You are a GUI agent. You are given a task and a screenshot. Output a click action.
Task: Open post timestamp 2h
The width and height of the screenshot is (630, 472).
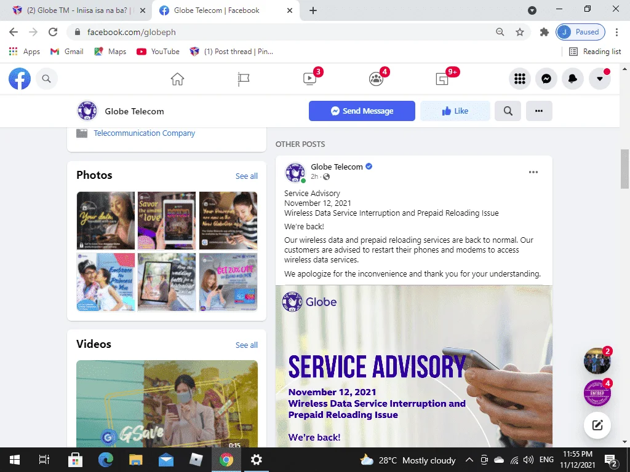click(x=314, y=176)
